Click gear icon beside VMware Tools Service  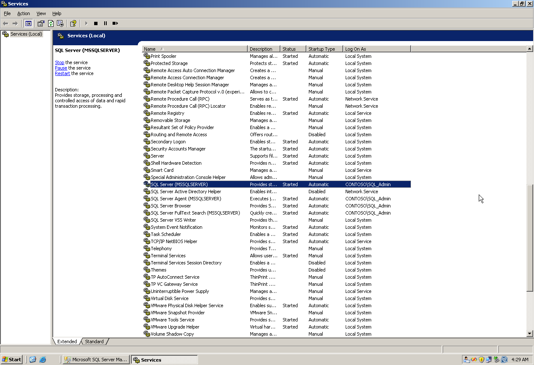[x=146, y=320]
